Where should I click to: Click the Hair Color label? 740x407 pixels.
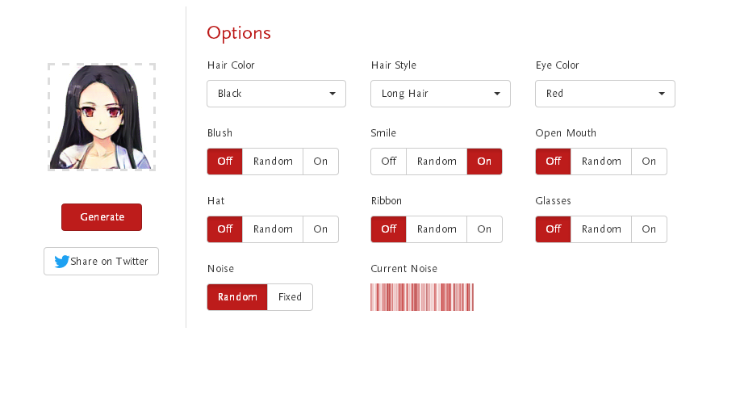click(x=231, y=65)
